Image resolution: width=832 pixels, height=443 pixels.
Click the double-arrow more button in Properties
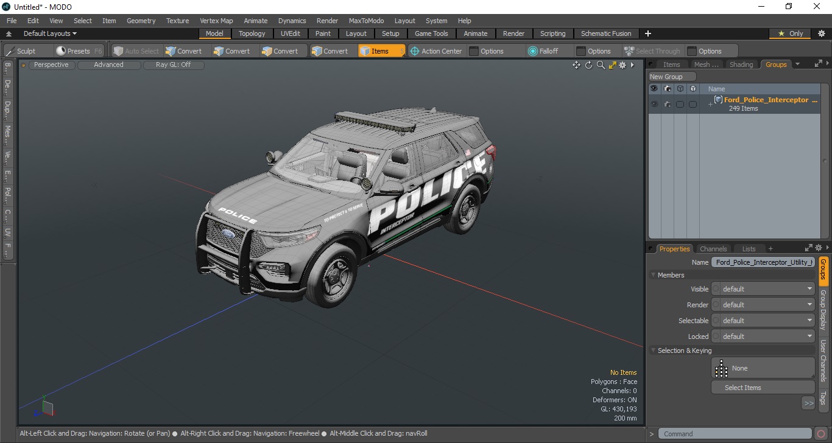pyautogui.click(x=808, y=403)
